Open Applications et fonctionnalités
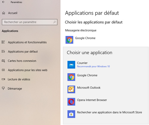This screenshot has height=125, width=149. (27, 42)
